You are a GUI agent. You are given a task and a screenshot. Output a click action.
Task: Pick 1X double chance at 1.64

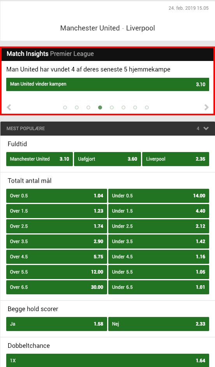(107, 360)
